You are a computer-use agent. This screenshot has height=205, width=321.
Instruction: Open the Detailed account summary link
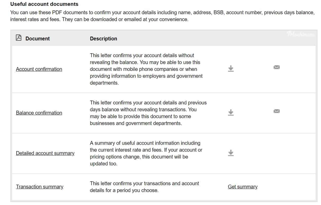click(x=45, y=153)
